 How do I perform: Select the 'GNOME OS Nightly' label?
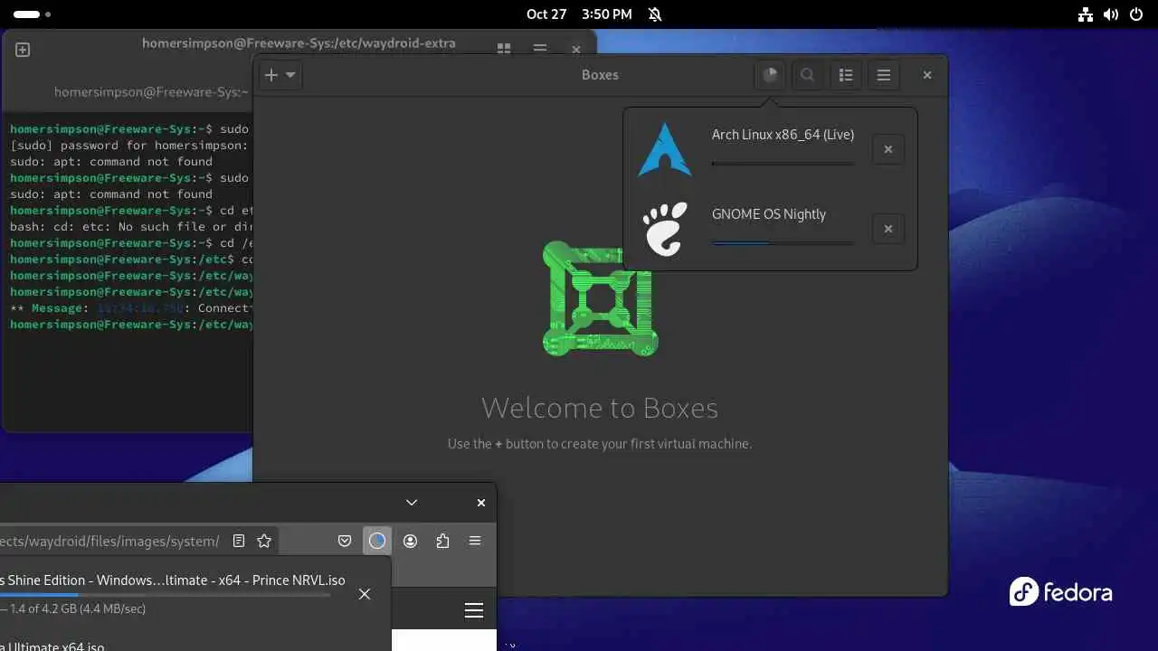769,214
